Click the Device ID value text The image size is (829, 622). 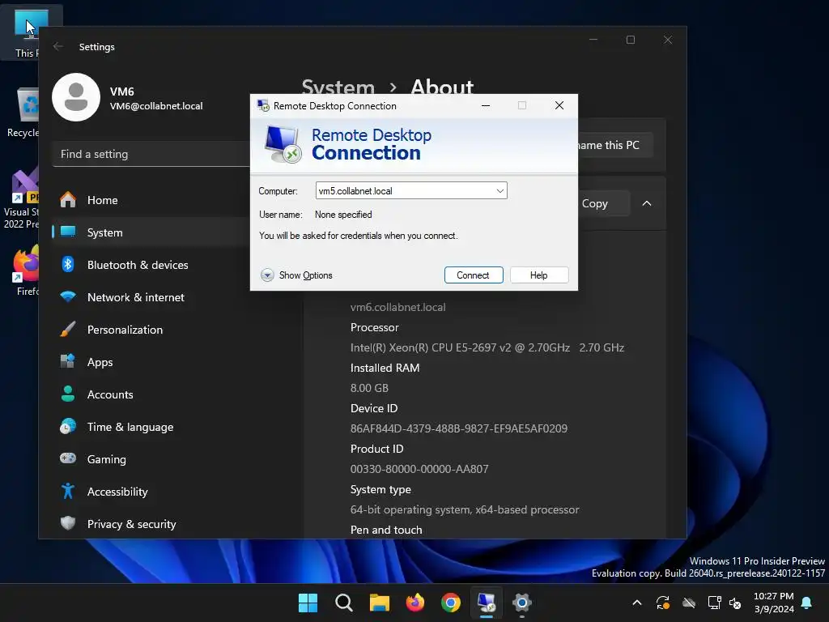pyautogui.click(x=459, y=428)
